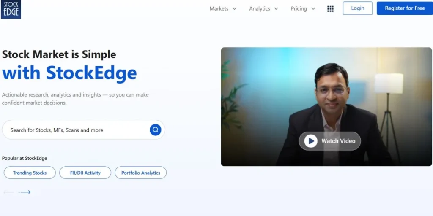Click the StockEdge logo
The width and height of the screenshot is (433, 216).
11,9
